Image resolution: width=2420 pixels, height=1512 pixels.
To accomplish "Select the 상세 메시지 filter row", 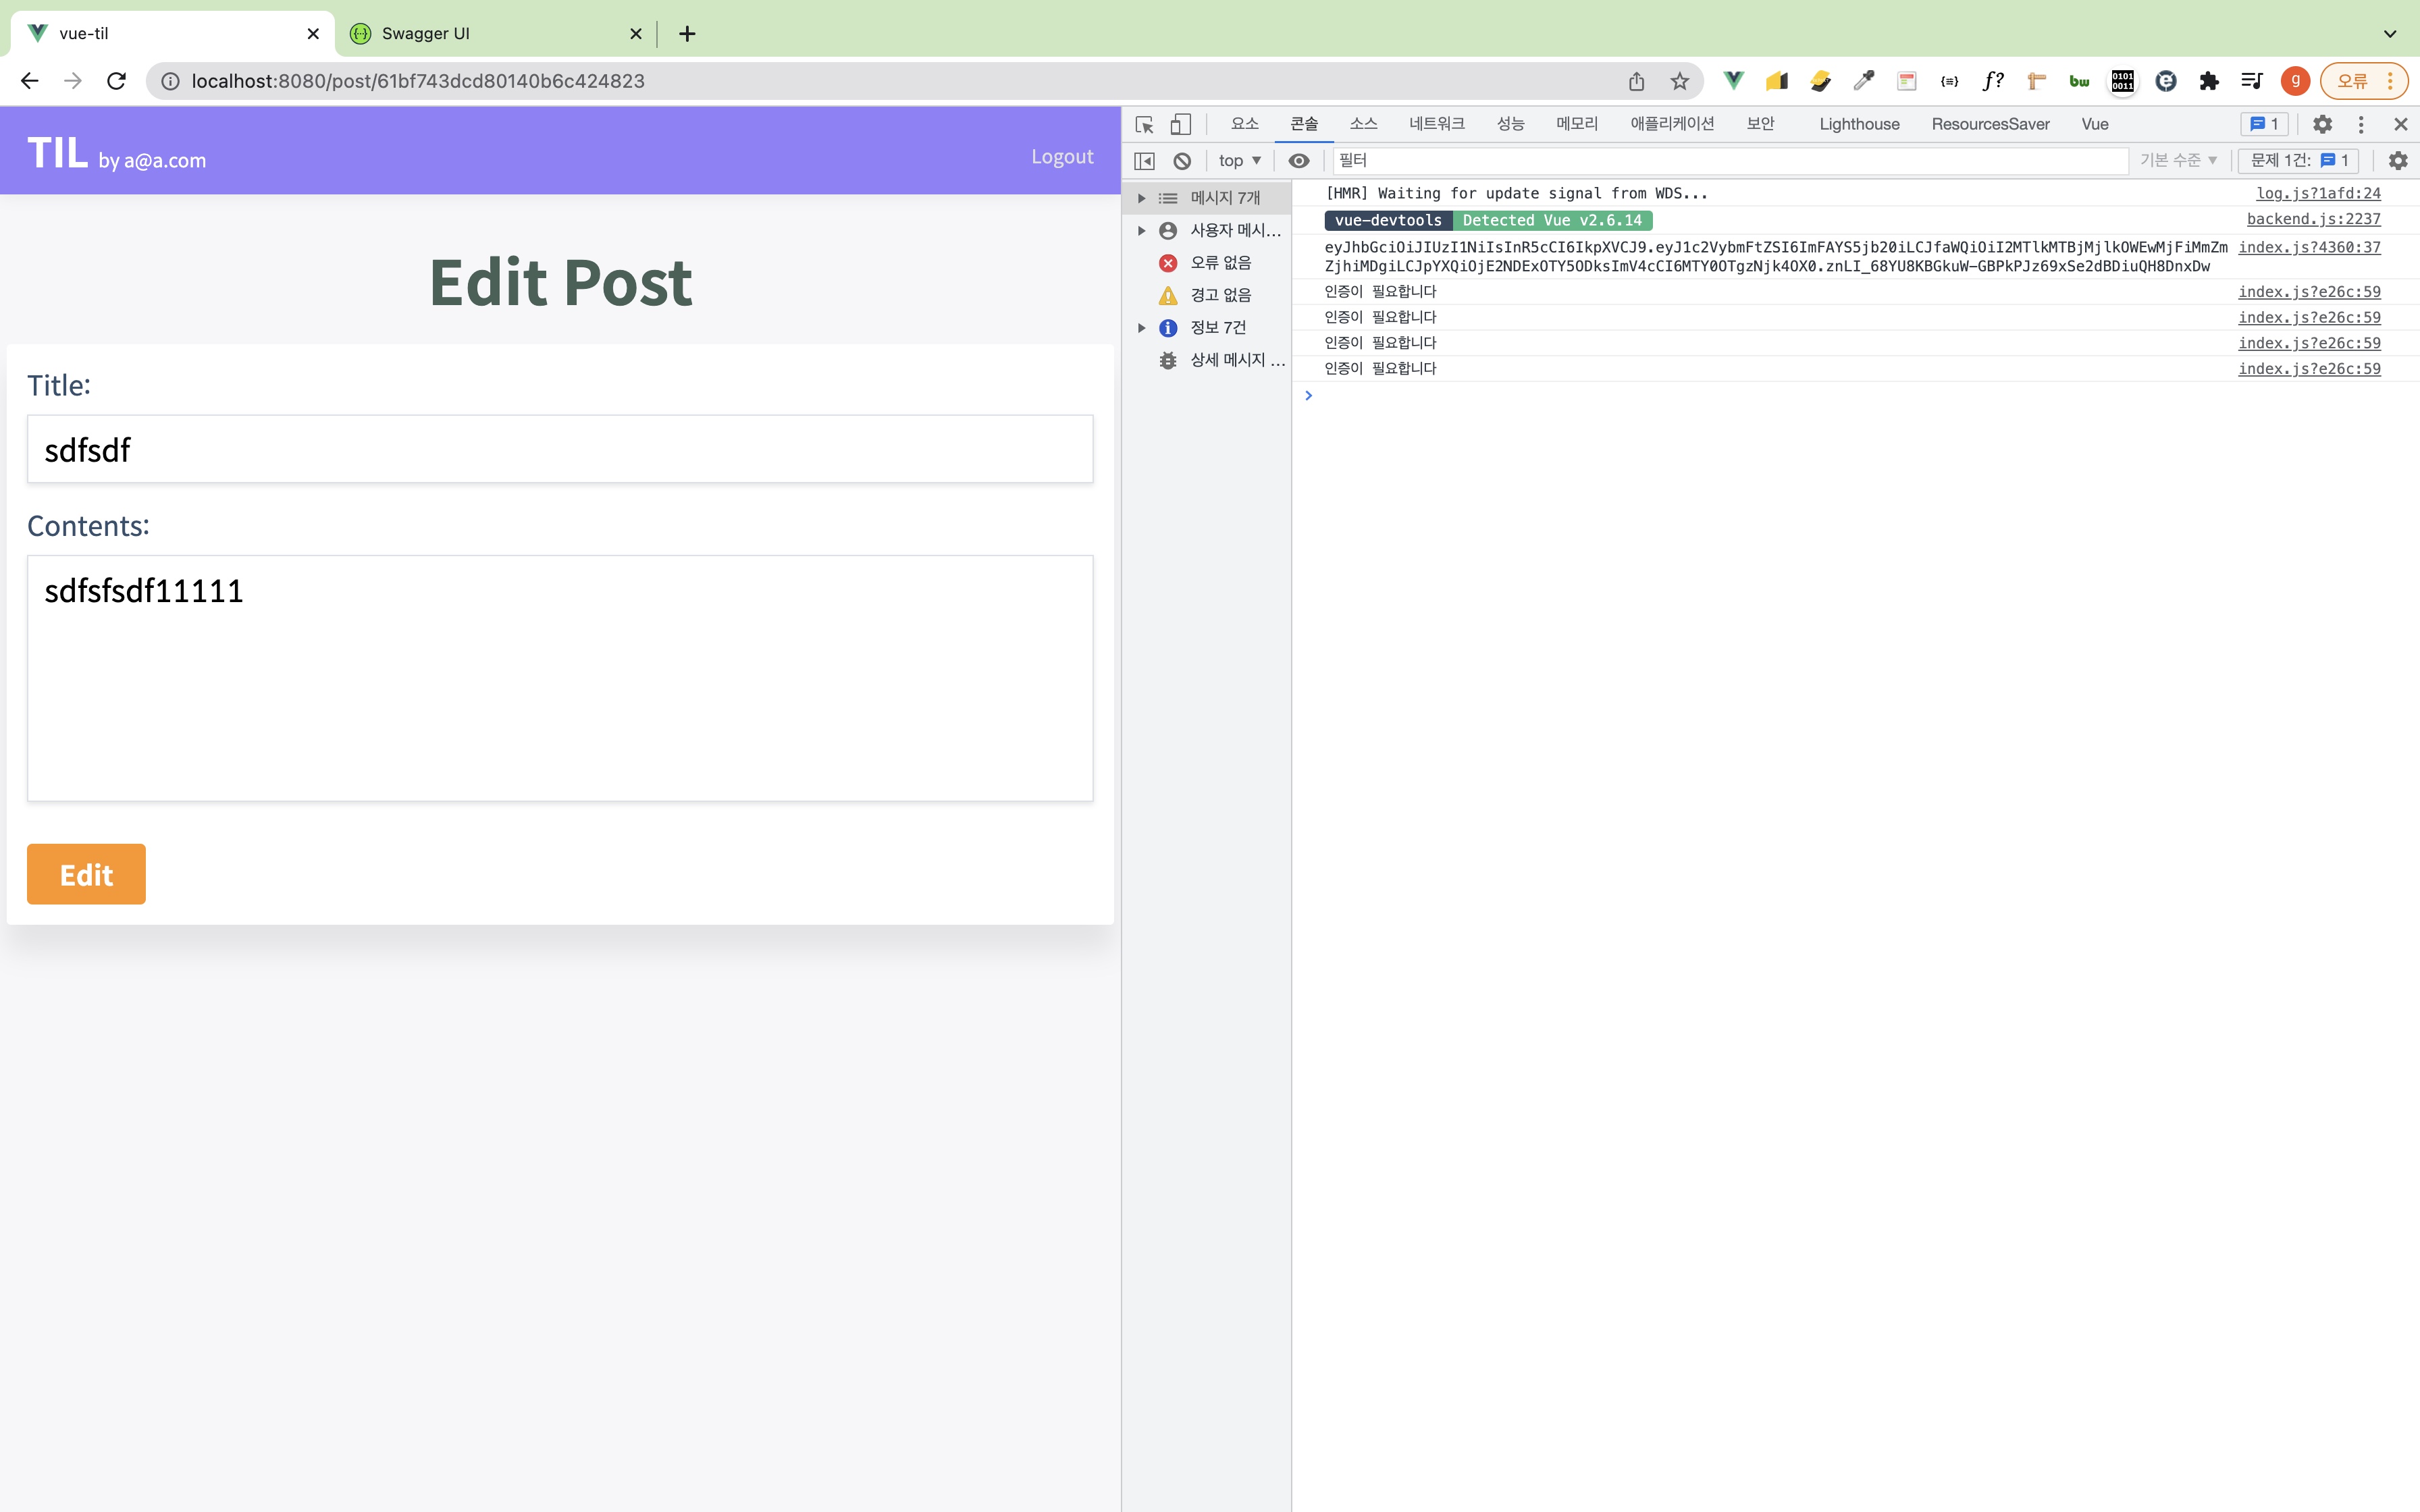I will point(1207,360).
